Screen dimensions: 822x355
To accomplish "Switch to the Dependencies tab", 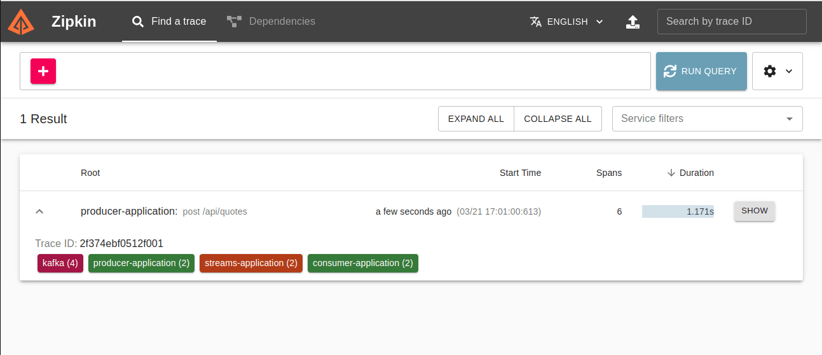I will pyautogui.click(x=271, y=22).
